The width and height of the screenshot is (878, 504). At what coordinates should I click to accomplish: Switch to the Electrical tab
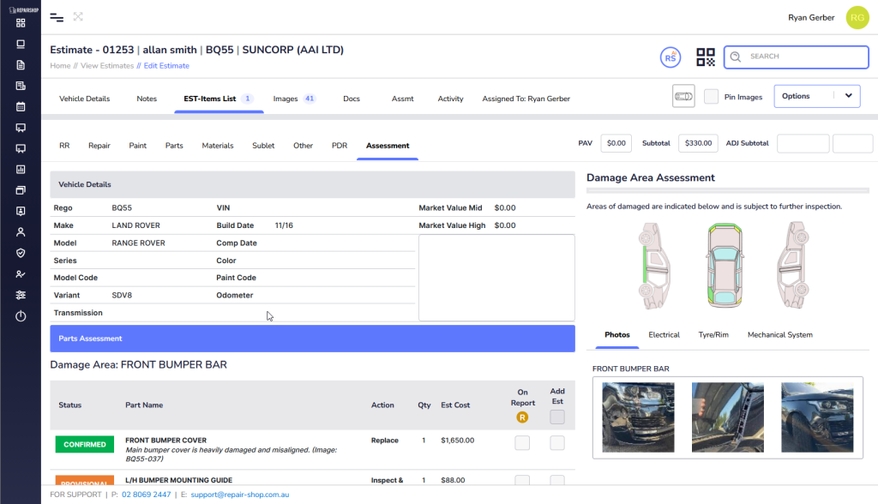665,335
